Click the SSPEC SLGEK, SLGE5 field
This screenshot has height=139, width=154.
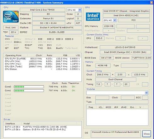pos(57,32)
